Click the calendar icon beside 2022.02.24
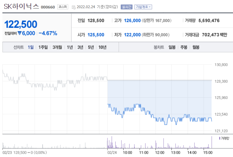This screenshot has width=233, height=157. click(x=74, y=7)
